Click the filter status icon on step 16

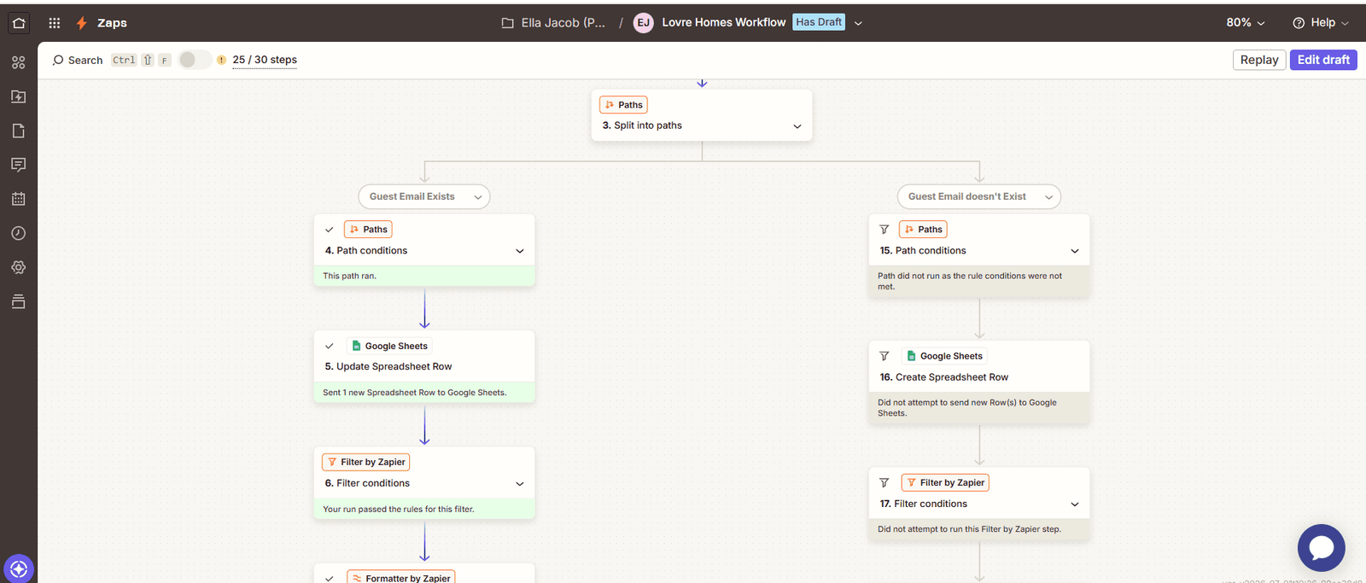884,356
